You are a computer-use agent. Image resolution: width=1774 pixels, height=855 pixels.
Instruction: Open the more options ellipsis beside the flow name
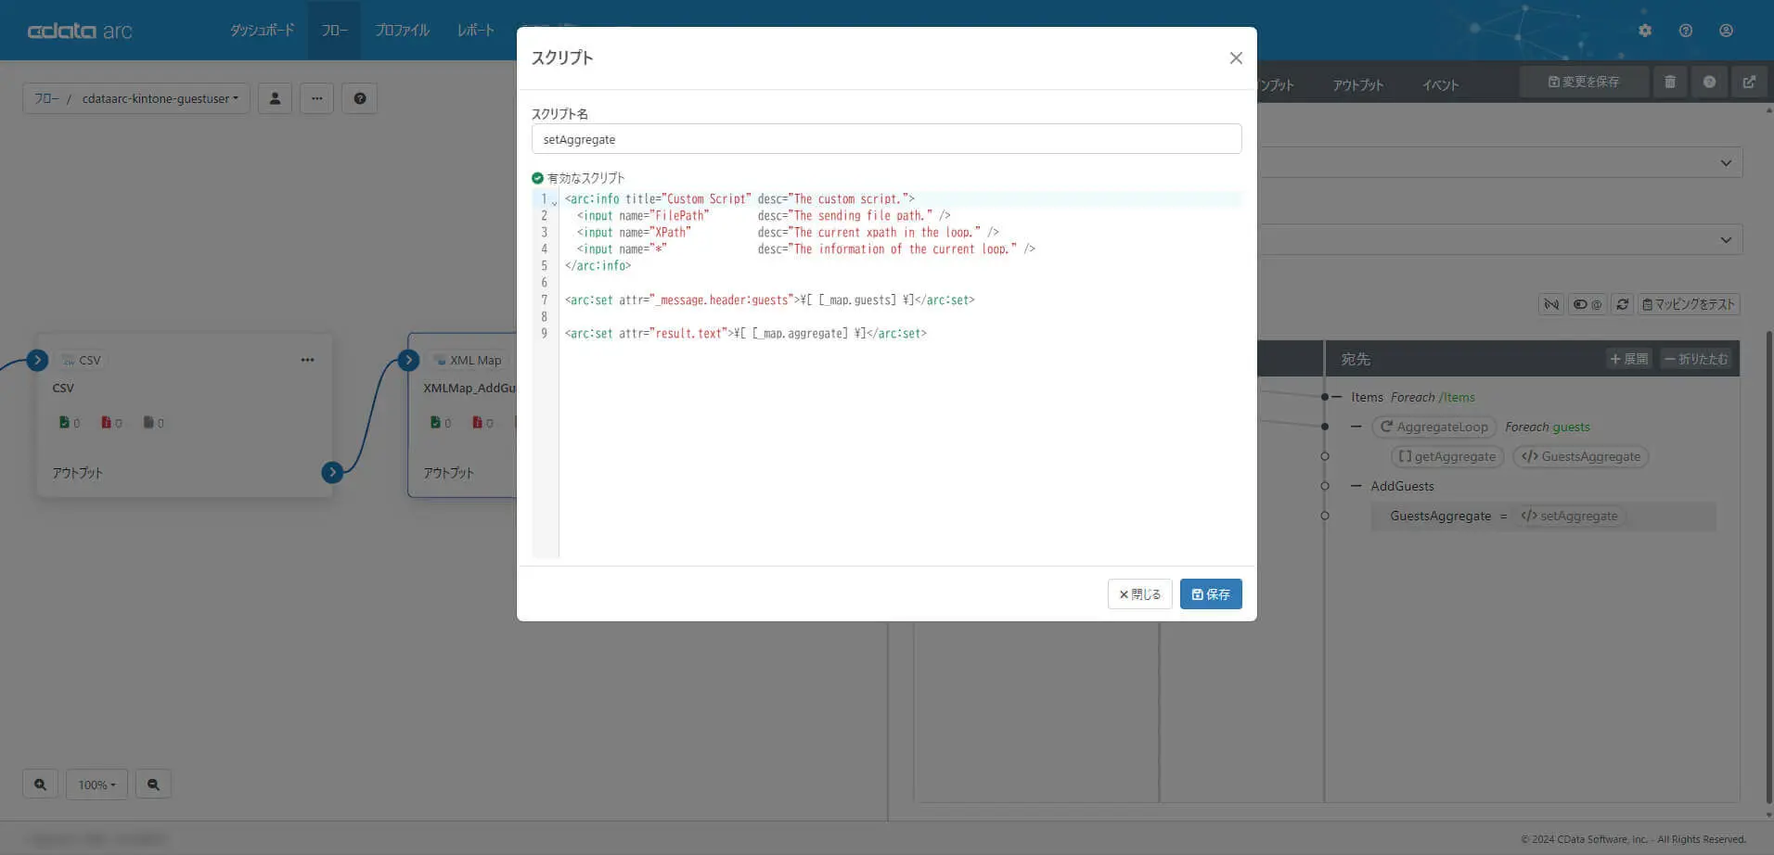(x=316, y=98)
